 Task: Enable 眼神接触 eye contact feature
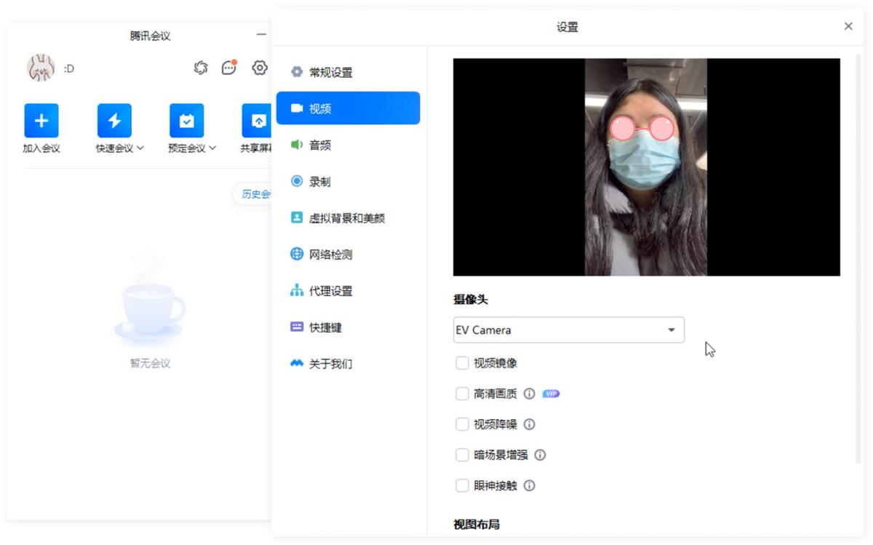462,485
